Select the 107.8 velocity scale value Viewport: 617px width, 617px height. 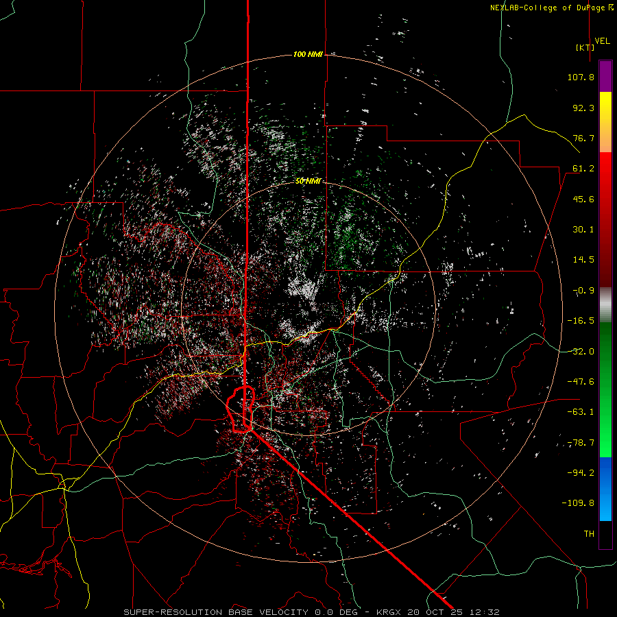581,77
